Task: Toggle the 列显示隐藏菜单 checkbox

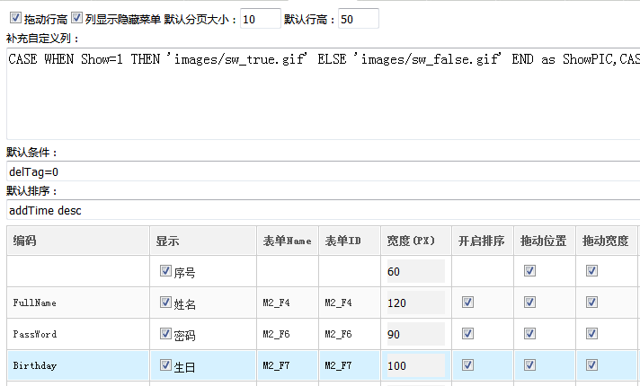Action: [76, 18]
